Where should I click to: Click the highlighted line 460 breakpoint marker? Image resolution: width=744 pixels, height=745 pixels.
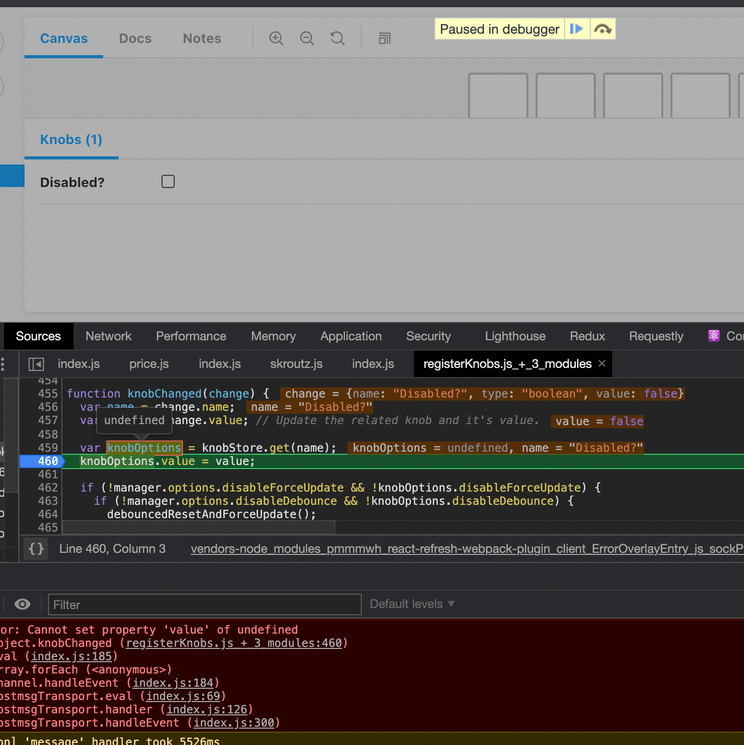click(43, 461)
